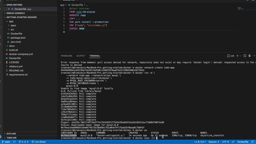Open docker-compose.yml file
The width and height of the screenshot is (256, 144).
point(21,54)
